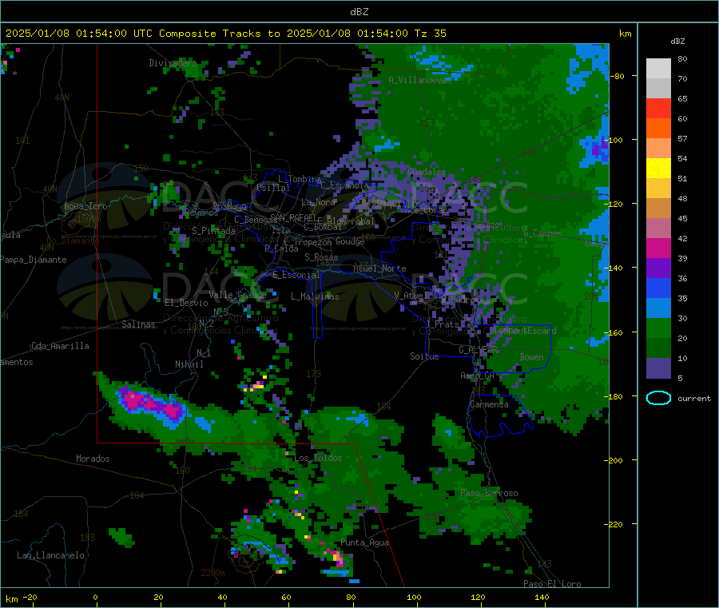Click the 30 dBZ green legend swatch
The height and width of the screenshot is (608, 719).
click(658, 328)
